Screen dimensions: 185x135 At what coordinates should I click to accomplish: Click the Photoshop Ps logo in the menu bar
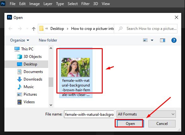click(x=3, y=4)
